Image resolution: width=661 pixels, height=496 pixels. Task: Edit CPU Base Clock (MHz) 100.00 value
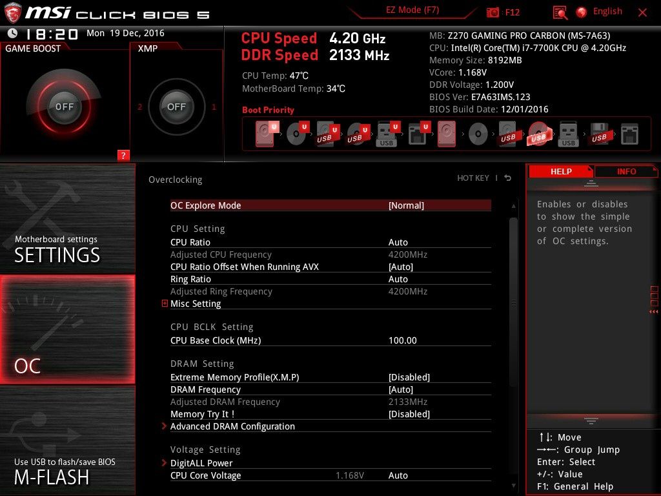coord(403,340)
